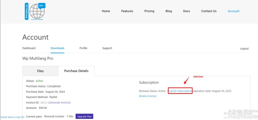258x120 pixels.
Task: Visit the Blog page
Action: point(169,11)
